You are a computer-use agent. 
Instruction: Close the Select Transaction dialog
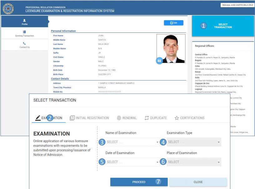[198, 182]
